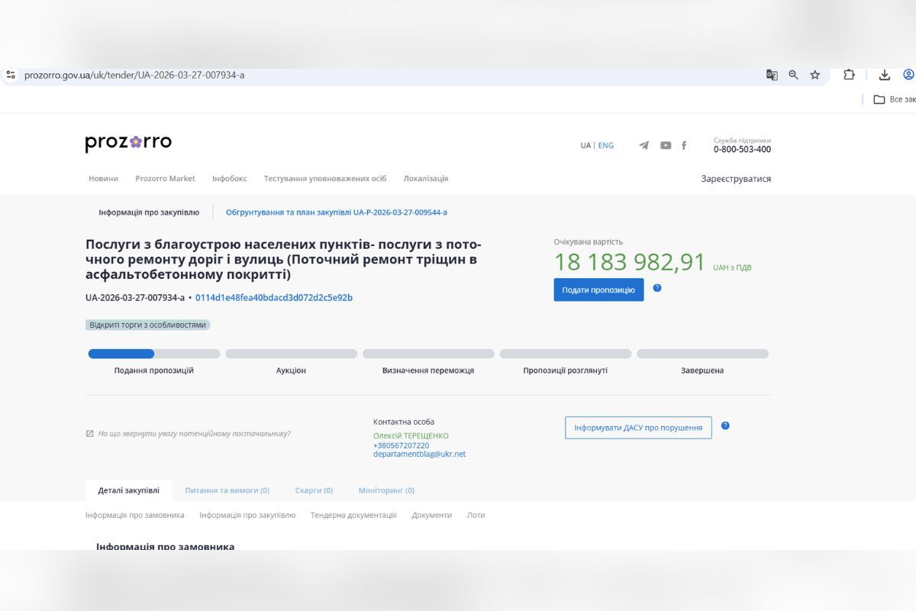Click inside the browser address bar
This screenshot has width=916, height=611.
[x=305, y=75]
